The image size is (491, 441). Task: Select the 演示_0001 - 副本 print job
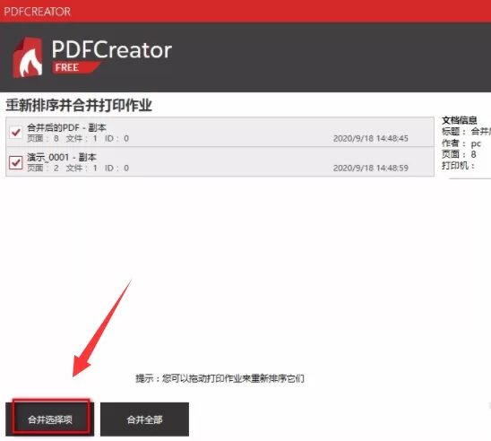pos(220,161)
